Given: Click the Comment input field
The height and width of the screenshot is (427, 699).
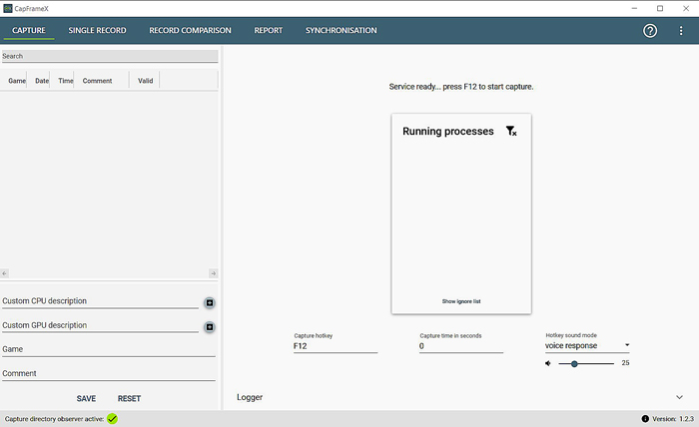Looking at the screenshot, I should coord(108,374).
